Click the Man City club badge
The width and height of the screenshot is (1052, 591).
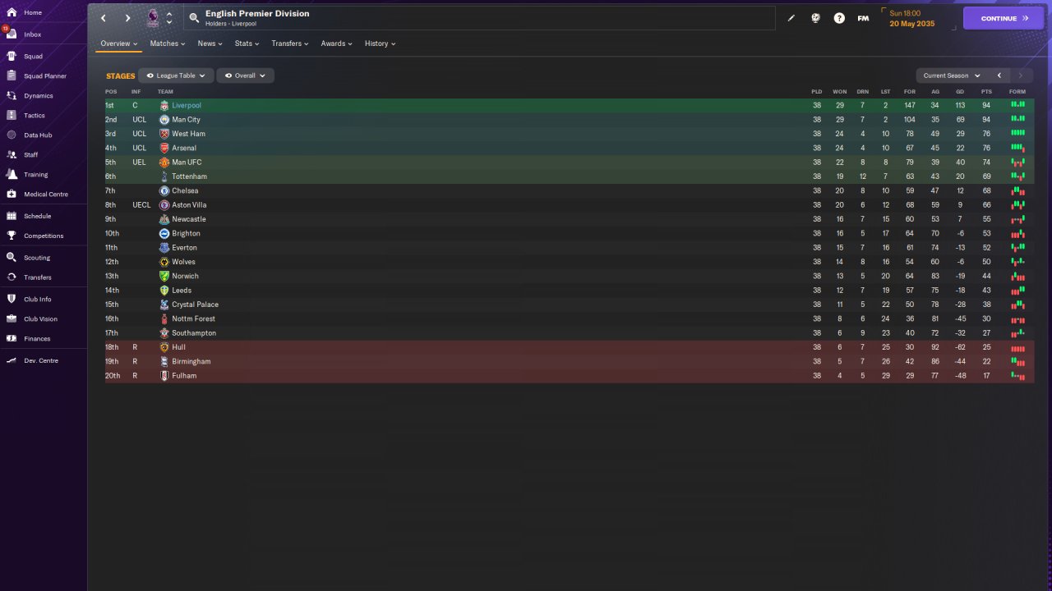point(164,120)
